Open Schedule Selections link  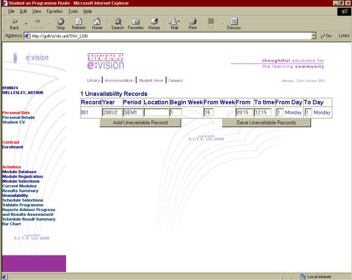click(23, 200)
